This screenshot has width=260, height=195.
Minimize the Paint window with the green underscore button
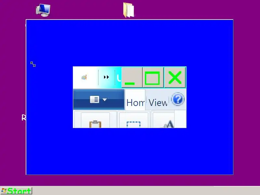coord(132,77)
